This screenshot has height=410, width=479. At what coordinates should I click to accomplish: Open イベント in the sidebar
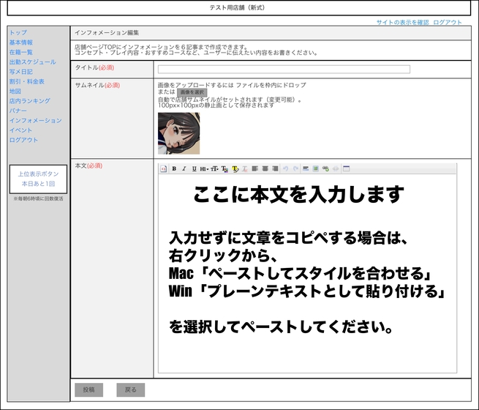coord(20,130)
